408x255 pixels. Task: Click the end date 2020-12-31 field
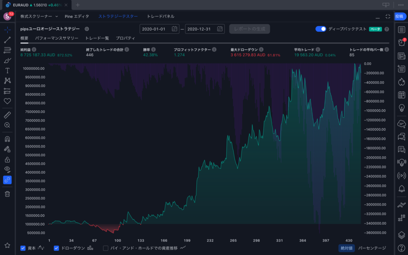click(205, 29)
